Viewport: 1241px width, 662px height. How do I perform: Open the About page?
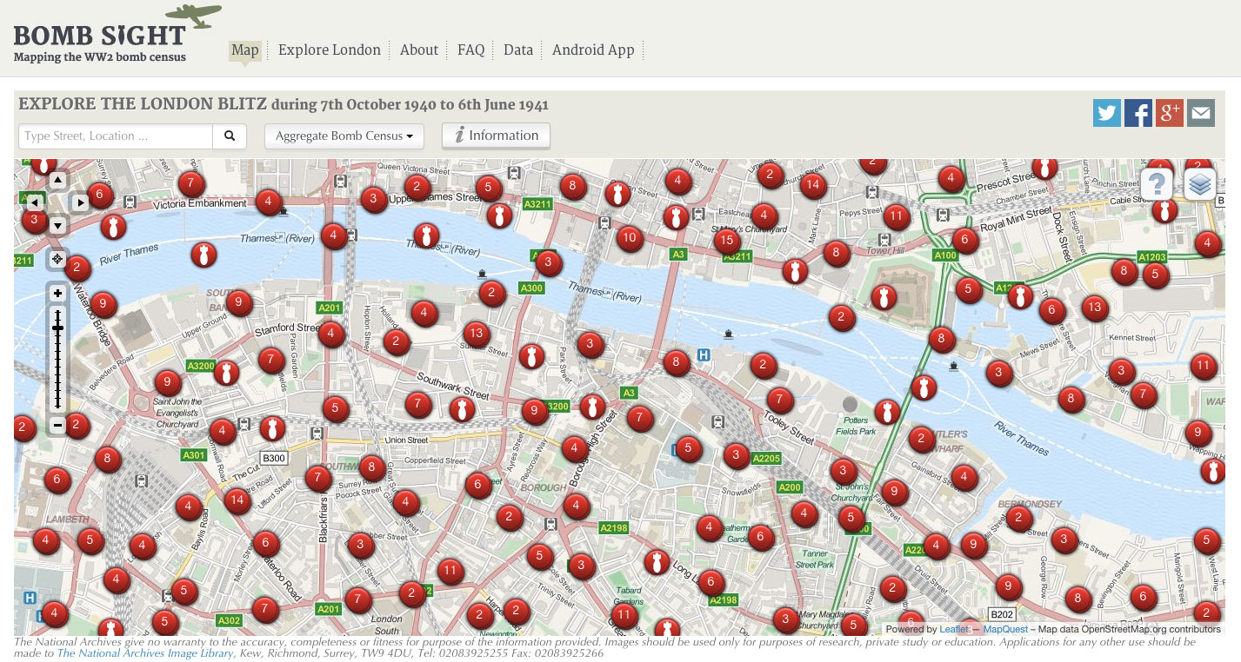419,50
